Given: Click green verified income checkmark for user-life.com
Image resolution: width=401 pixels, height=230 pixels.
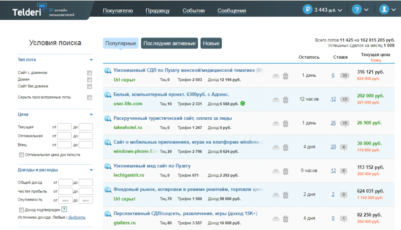Looking at the screenshot, I should pyautogui.click(x=243, y=104).
